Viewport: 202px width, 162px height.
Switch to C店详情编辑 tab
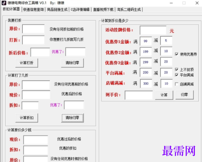(80, 10)
